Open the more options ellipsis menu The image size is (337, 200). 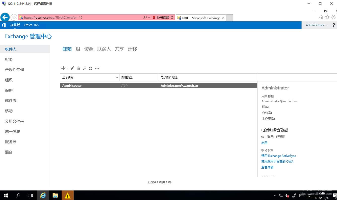pyautogui.click(x=97, y=68)
